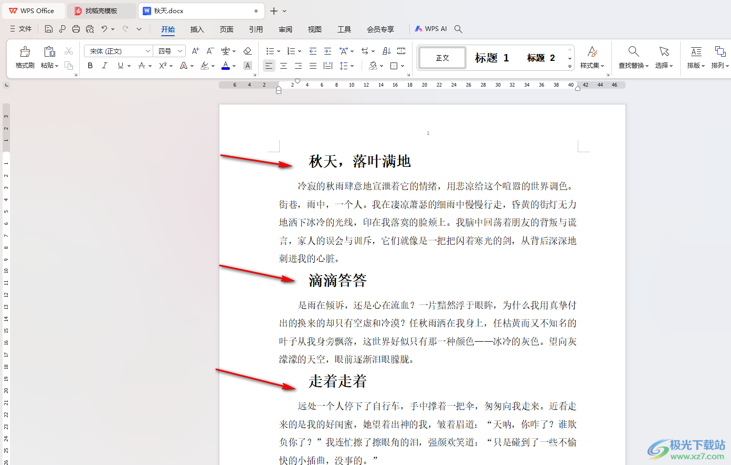This screenshot has height=465, width=731.
Task: Expand the styles gallery more arrow
Action: [x=570, y=67]
